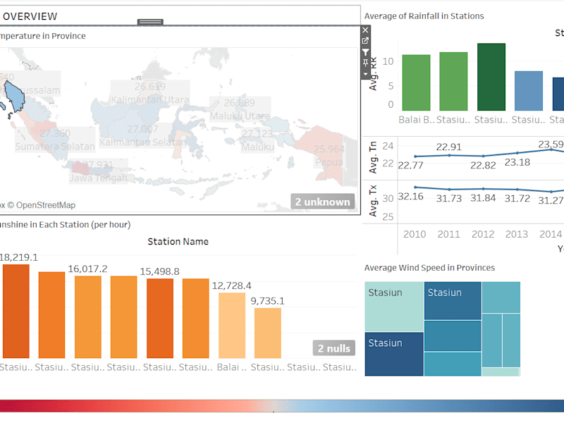Select the highlighted blue Aceh region on map
Screen dimensions: 564x423
tap(15, 97)
